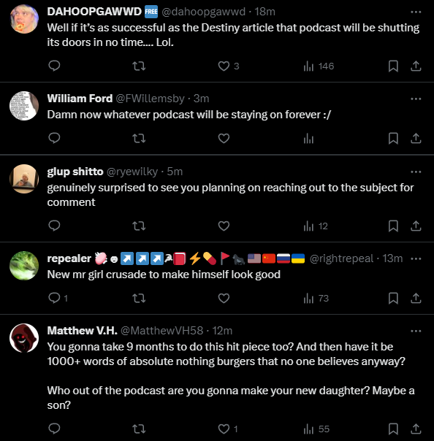Like DAHOOPGAWWD's tweet with 3 likes
The width and height of the screenshot is (434, 441).
[228, 66]
